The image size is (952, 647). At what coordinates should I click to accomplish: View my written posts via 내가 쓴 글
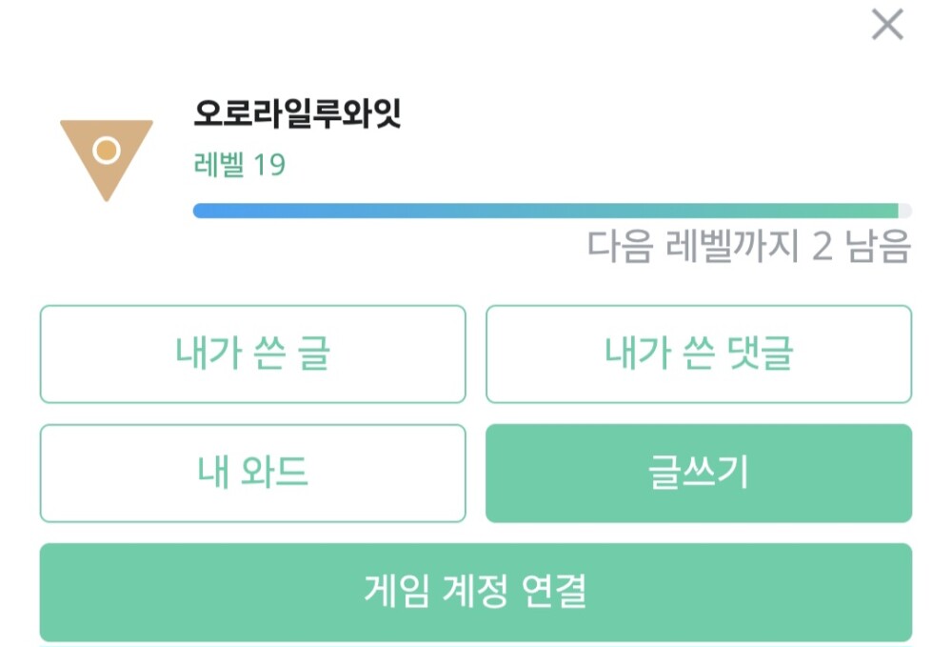252,354
